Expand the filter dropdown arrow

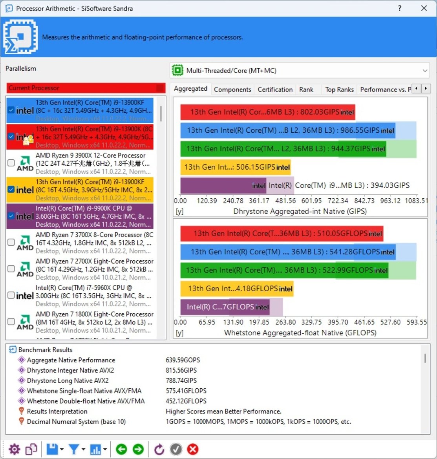tap(83, 449)
